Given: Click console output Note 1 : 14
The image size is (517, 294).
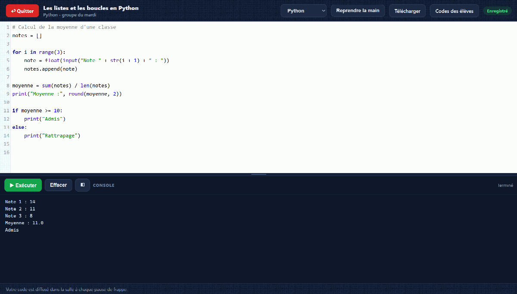Looking at the screenshot, I should [x=20, y=201].
